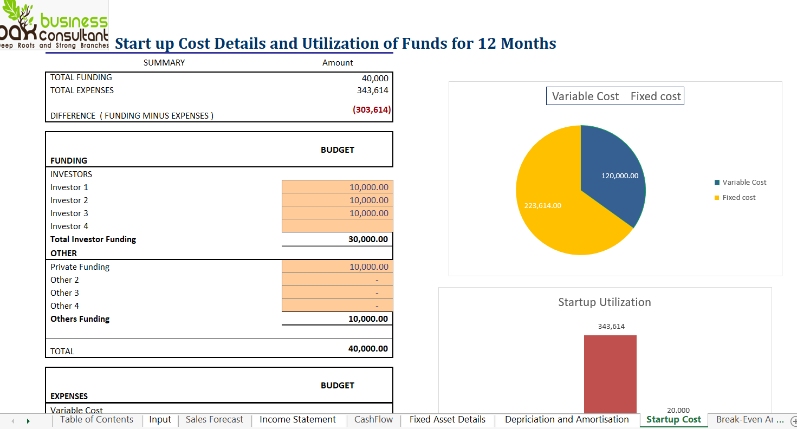
Task: Select the pie chart title box
Action: (615, 96)
